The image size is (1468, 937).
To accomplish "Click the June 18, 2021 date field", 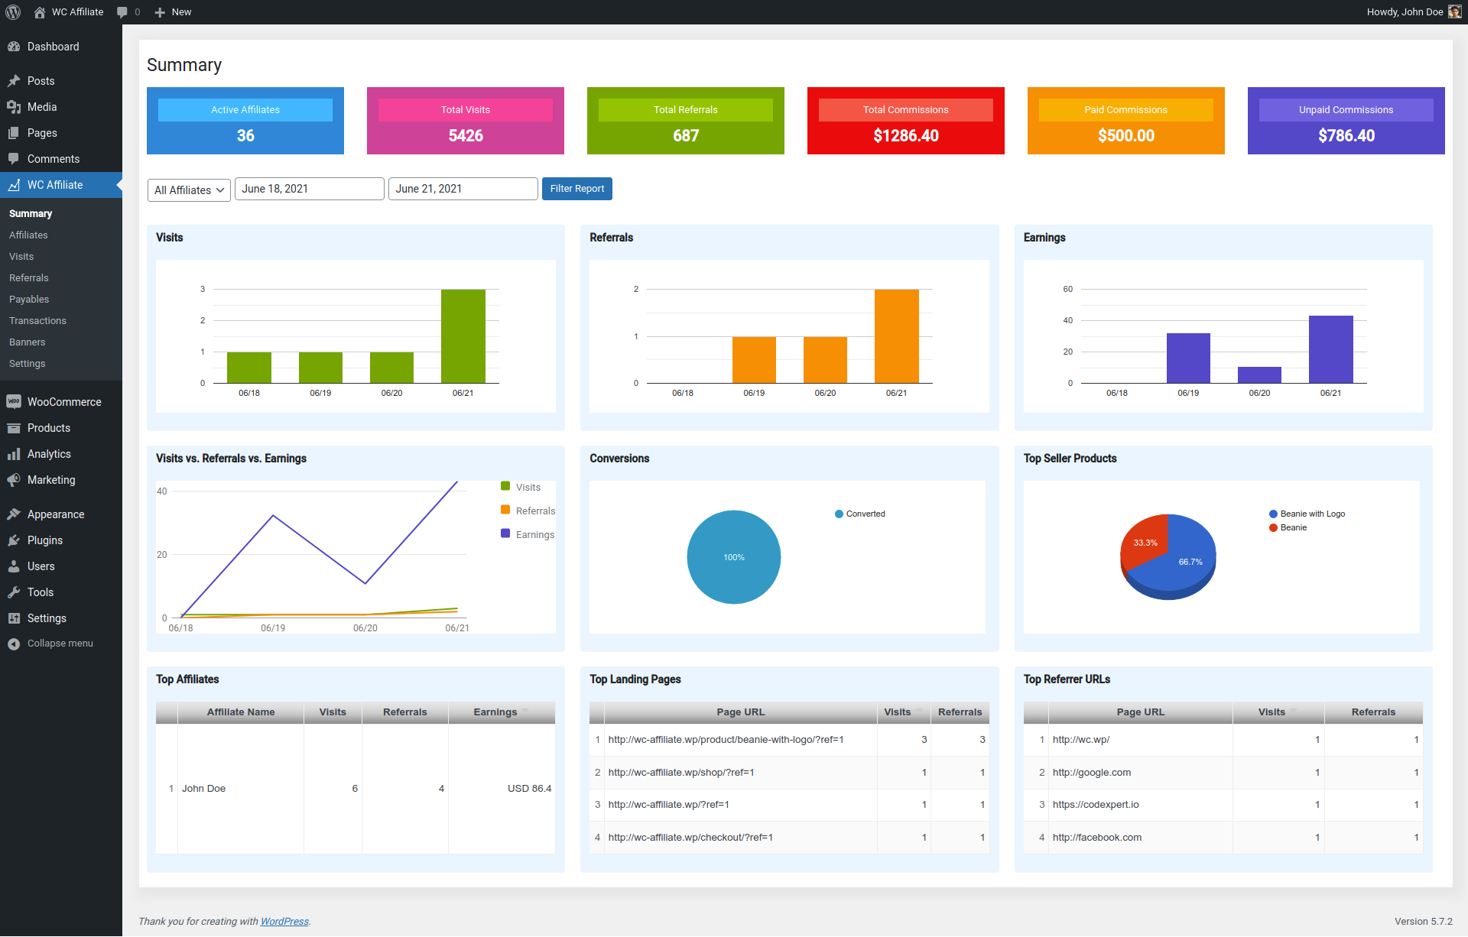I will [309, 189].
